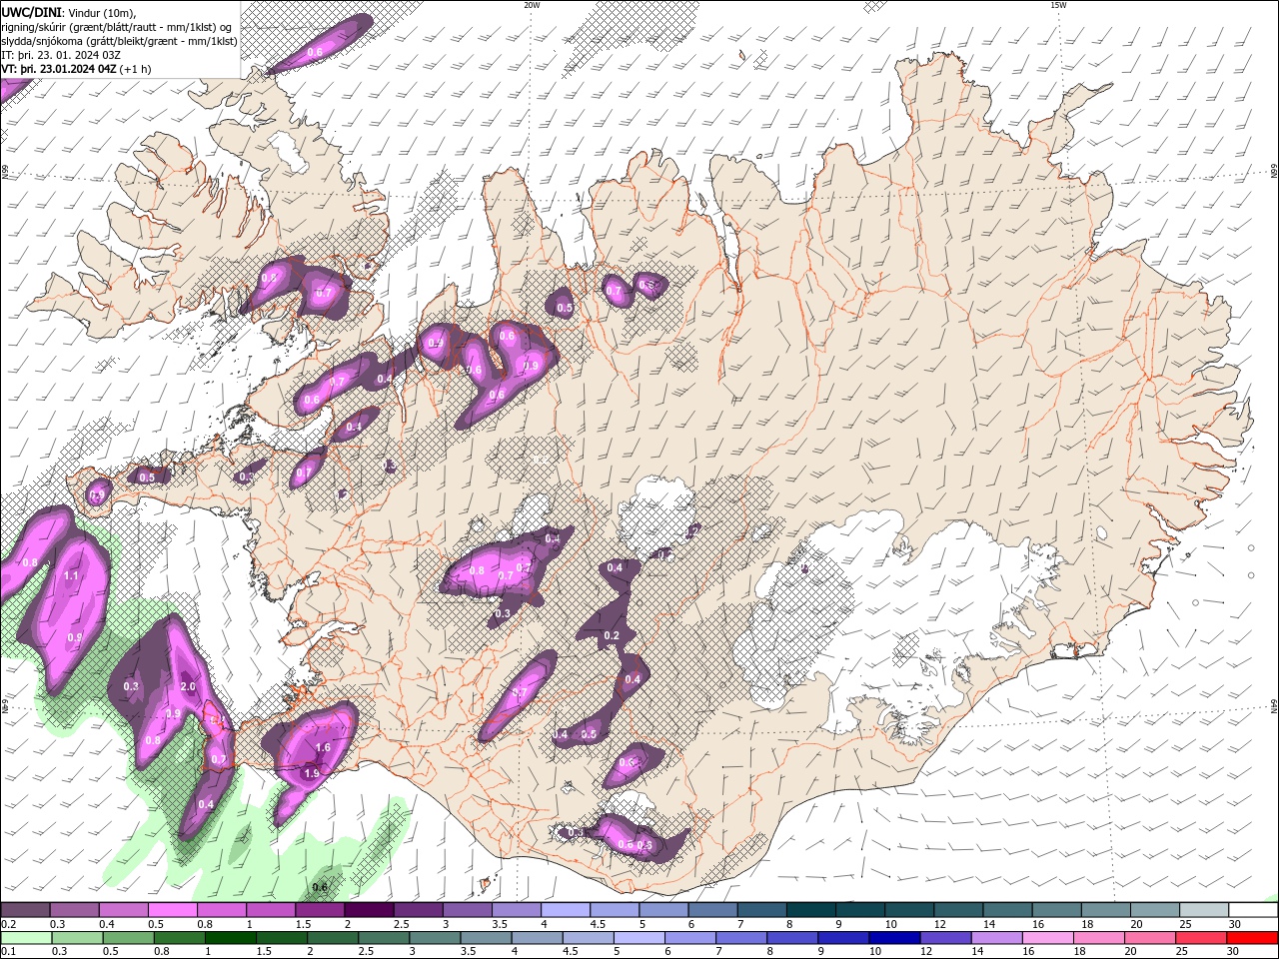The width and height of the screenshot is (1279, 959).
Task: Click the 0.4 label on the snow color scale
Action: point(107,924)
